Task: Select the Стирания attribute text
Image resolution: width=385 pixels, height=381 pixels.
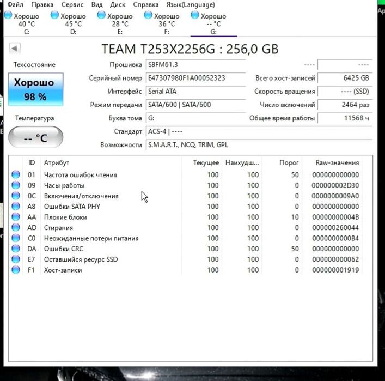Action: (x=58, y=228)
